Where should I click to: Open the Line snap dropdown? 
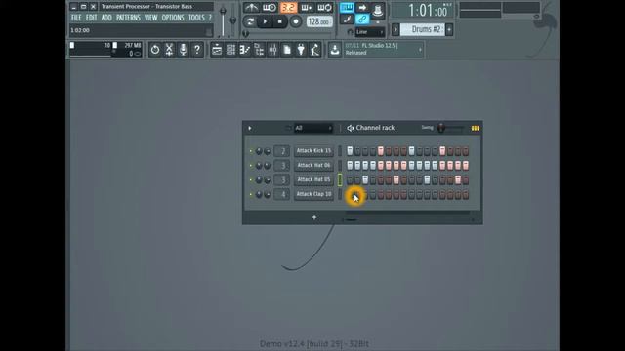[x=370, y=32]
